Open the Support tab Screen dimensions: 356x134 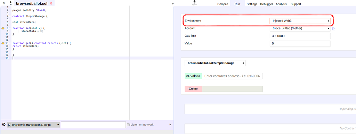(x=296, y=4)
